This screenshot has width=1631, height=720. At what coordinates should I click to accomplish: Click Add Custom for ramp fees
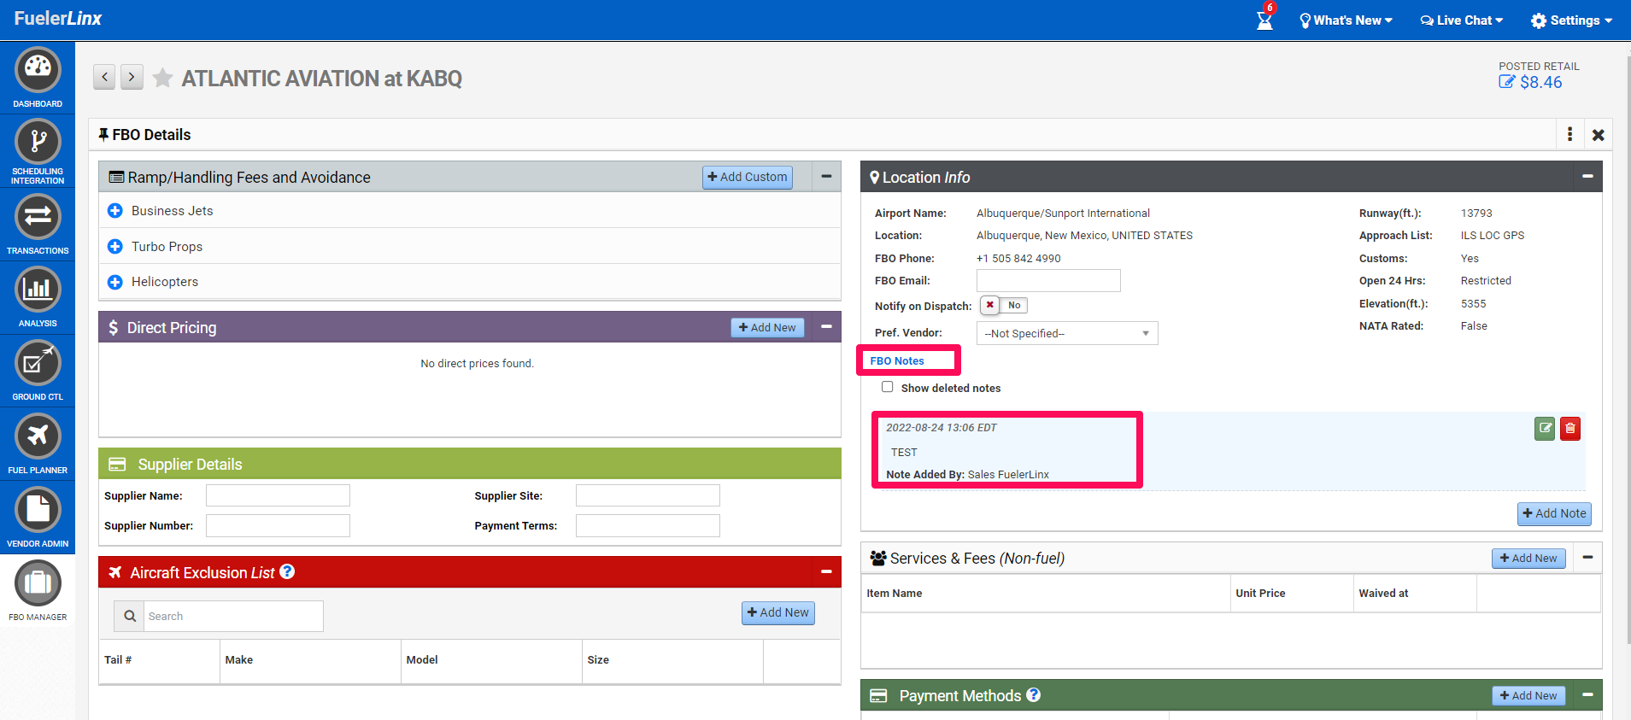[x=748, y=177]
